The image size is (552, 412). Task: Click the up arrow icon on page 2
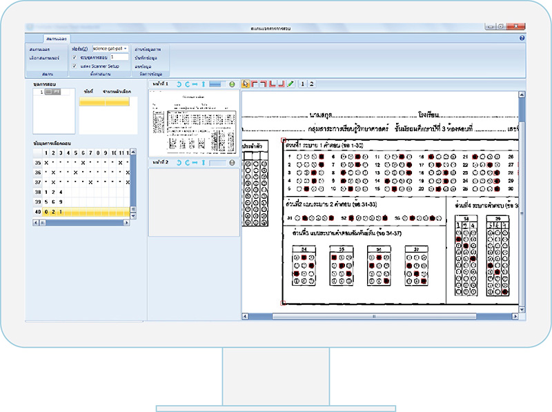point(204,162)
